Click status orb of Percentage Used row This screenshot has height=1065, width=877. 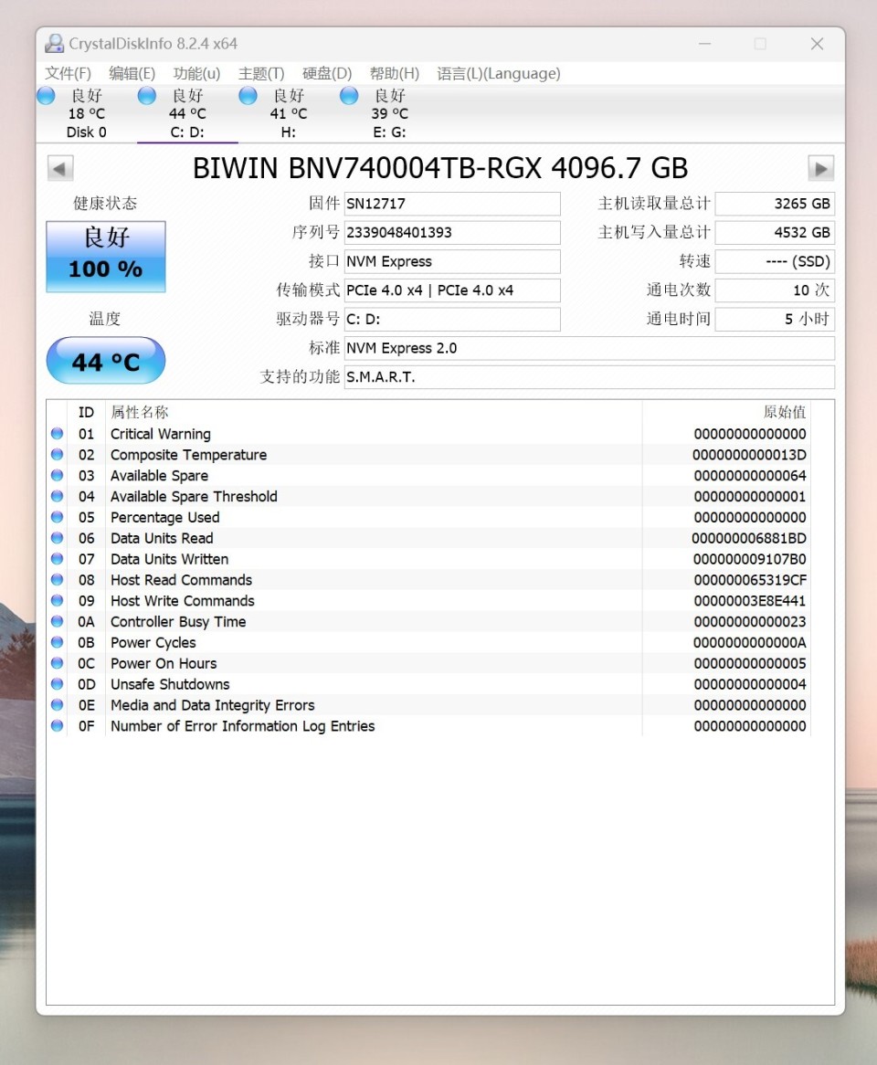(57, 517)
